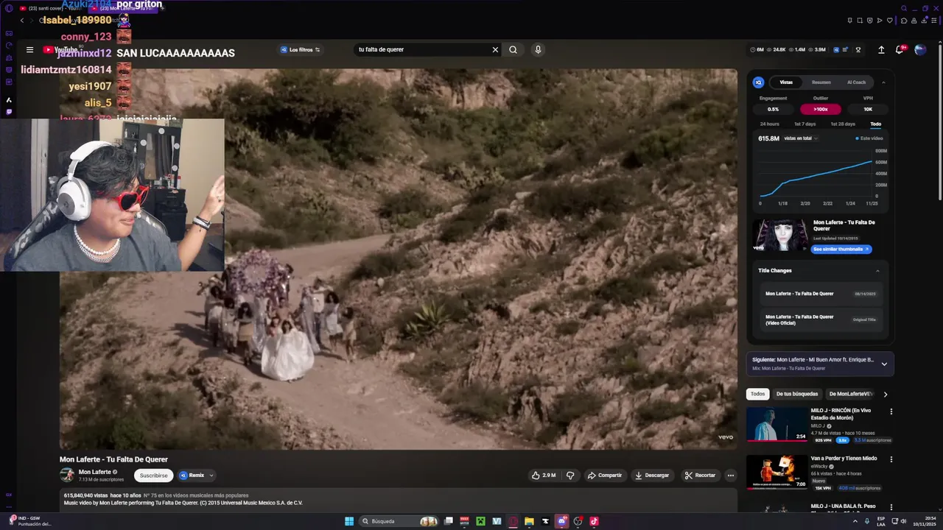The width and height of the screenshot is (943, 530).
Task: Open the upload arrow icon in YouTube header
Action: 881,50
